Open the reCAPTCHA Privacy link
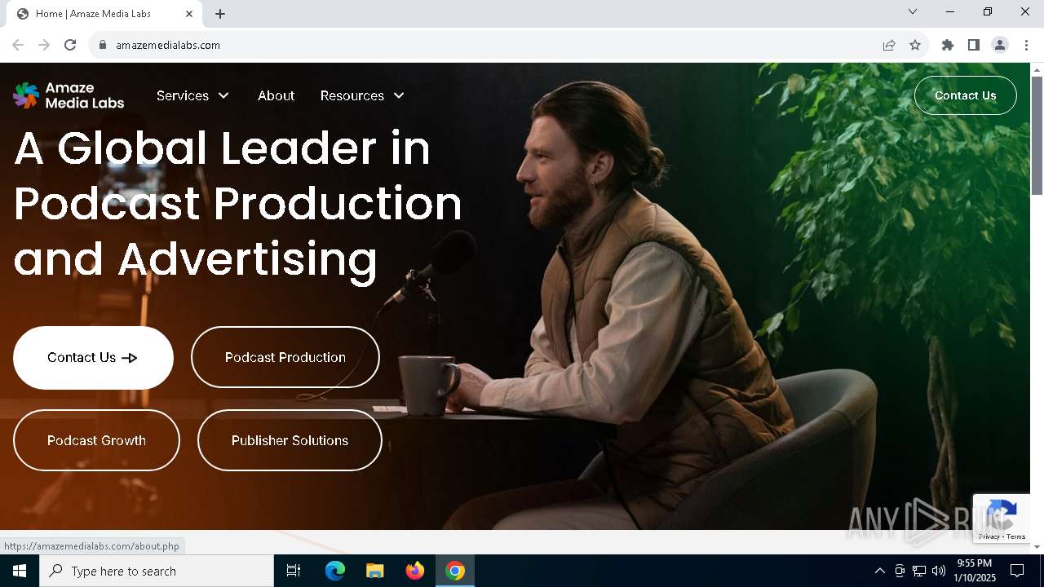Image resolution: width=1044 pixels, height=587 pixels. pos(989,536)
